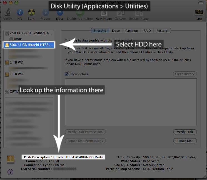Click the Connection Type External value
Viewport: 207px width, 180px height.
tap(59, 165)
